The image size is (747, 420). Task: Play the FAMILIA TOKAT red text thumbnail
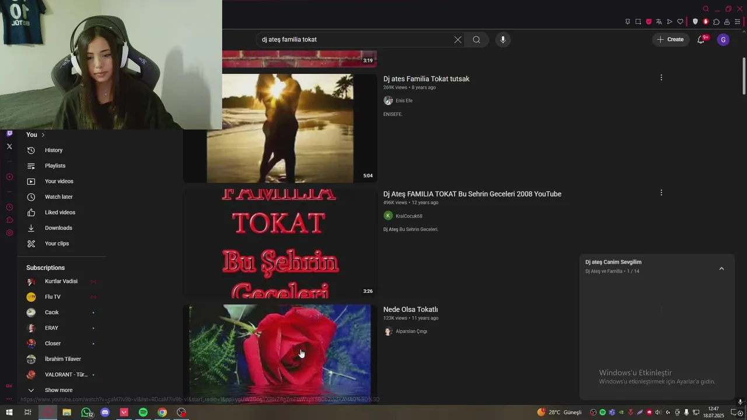point(280,243)
